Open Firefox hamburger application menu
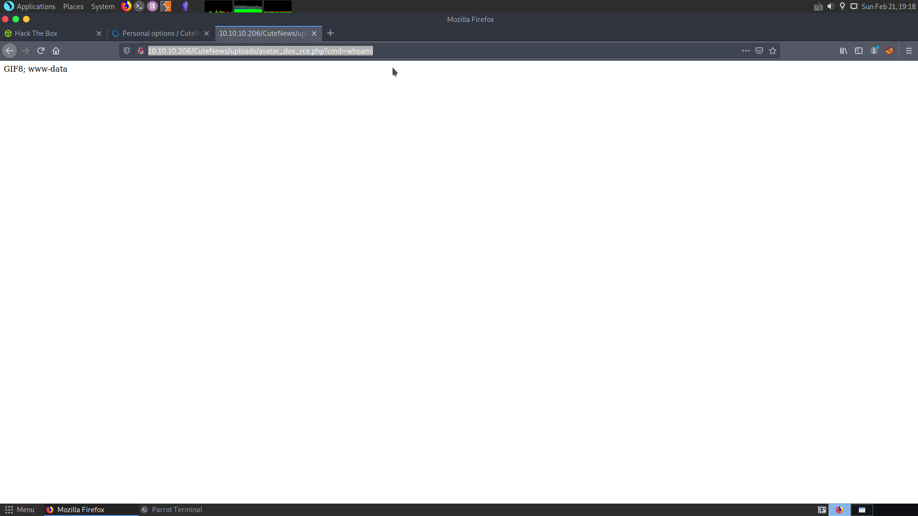Image resolution: width=918 pixels, height=516 pixels. pyautogui.click(x=909, y=51)
